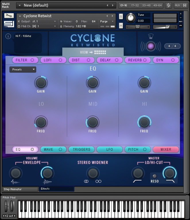The width and height of the screenshot is (190, 220).
Task: Click the narrow stereo width icon
Action: pyautogui.click(x=86, y=181)
